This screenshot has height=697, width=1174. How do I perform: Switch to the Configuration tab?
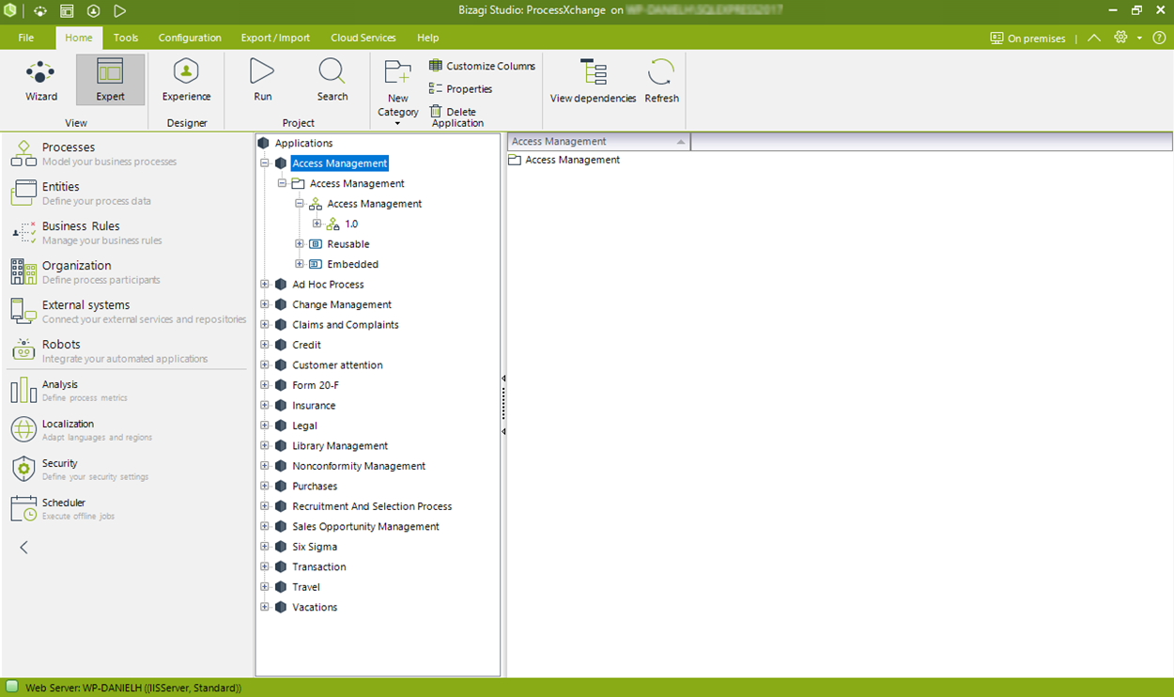190,38
